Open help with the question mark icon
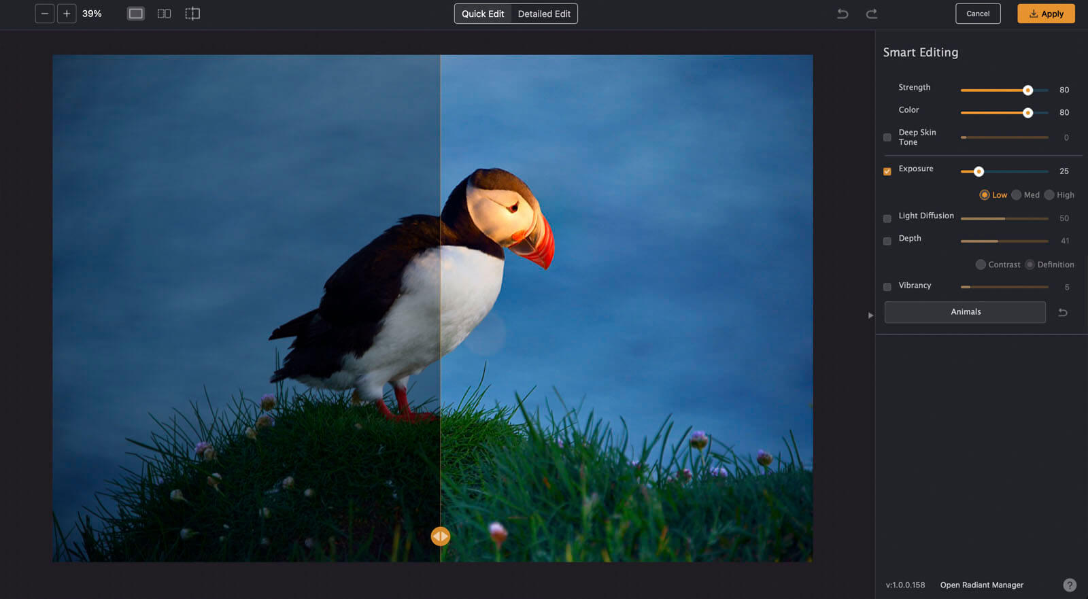The width and height of the screenshot is (1088, 599). [1069, 585]
